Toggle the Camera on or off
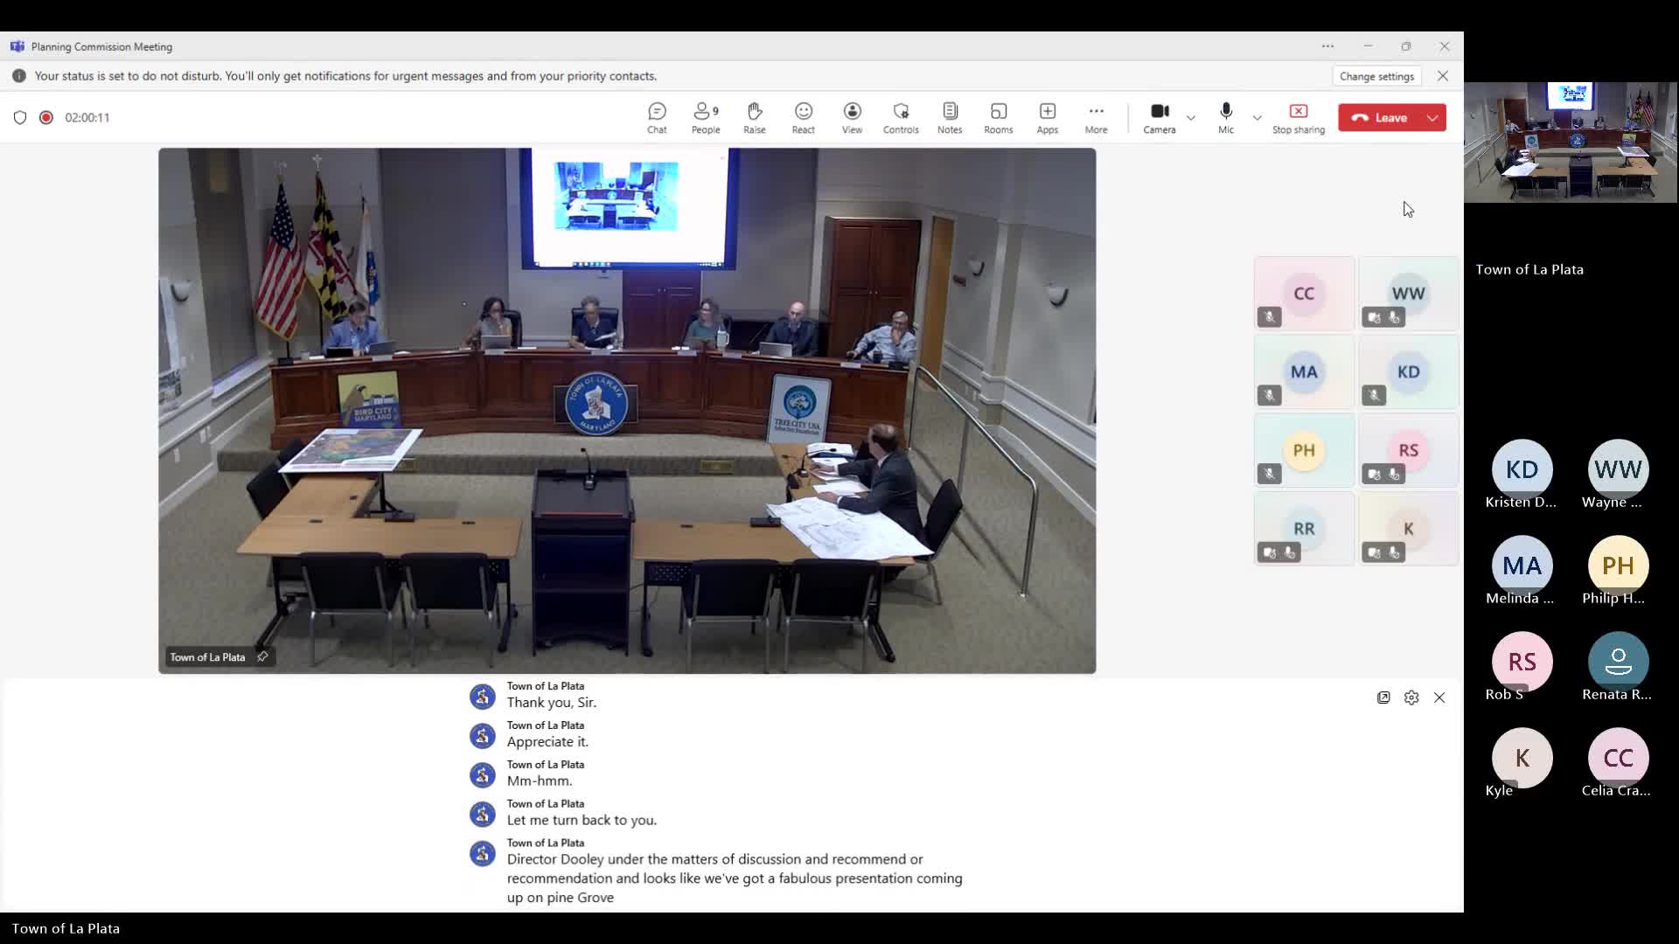Image resolution: width=1679 pixels, height=944 pixels. point(1159,117)
